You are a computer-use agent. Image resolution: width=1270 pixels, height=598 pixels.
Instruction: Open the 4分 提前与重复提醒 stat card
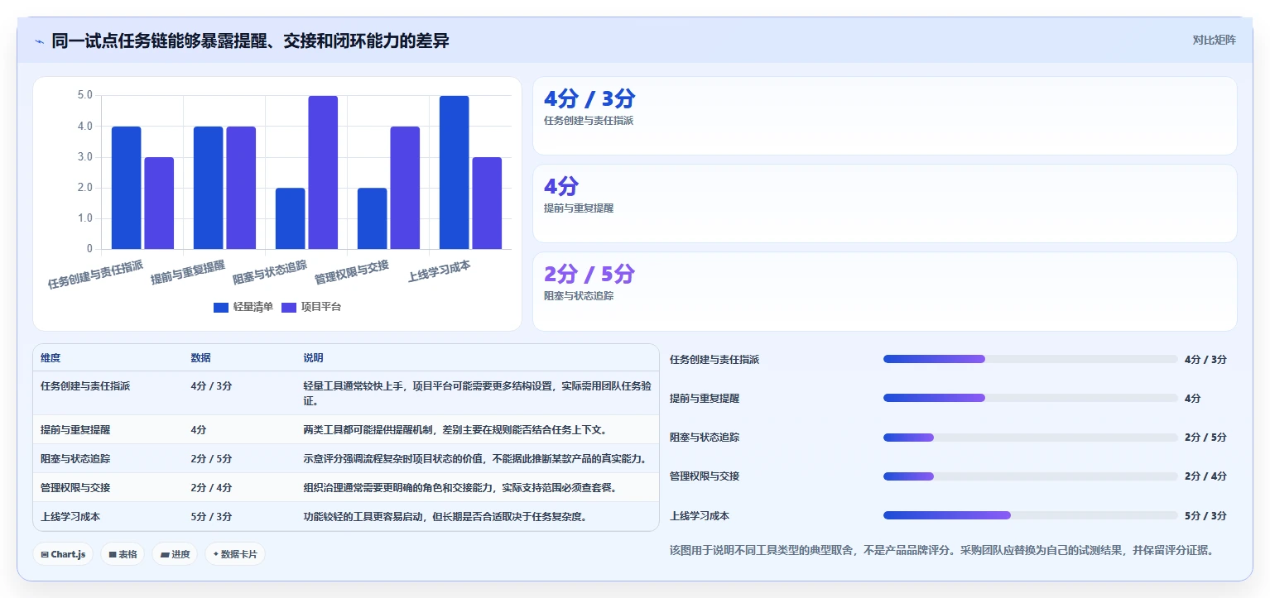[x=884, y=203]
